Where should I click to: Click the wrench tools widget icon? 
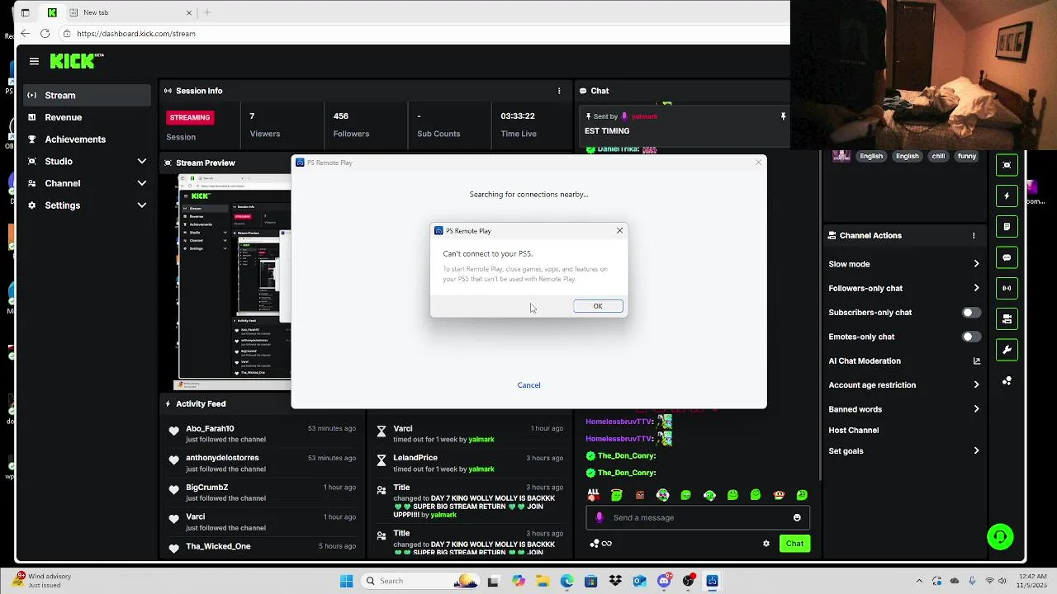coord(1007,350)
